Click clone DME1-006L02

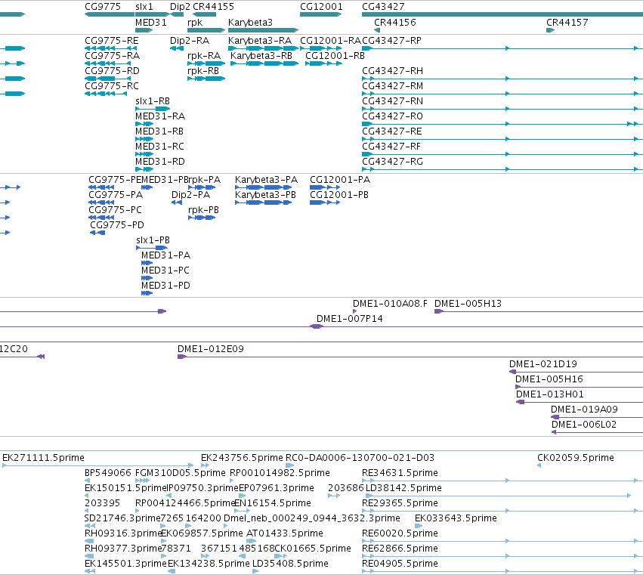point(597,432)
